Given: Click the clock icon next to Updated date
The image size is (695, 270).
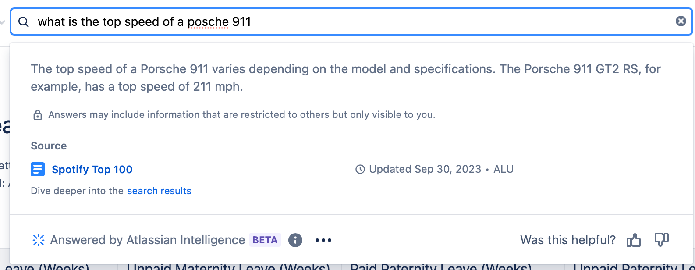Looking at the screenshot, I should tap(360, 169).
